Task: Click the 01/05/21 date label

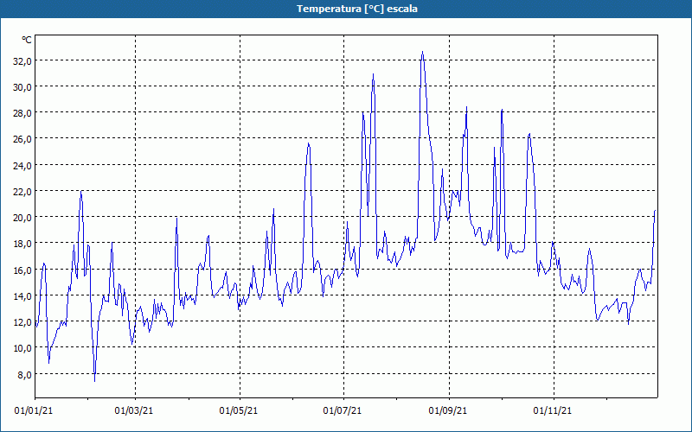Action: [x=239, y=411]
